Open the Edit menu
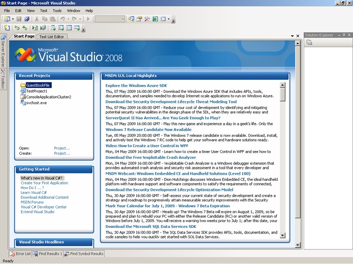This screenshot has height=264, width=353. click(x=18, y=11)
